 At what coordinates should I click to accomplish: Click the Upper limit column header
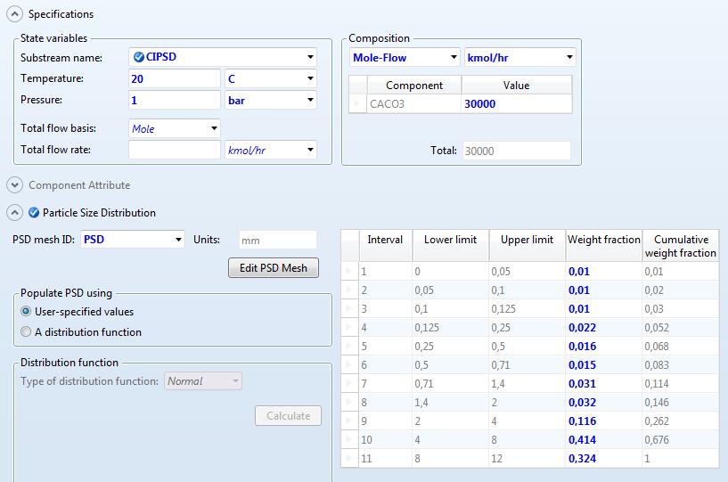527,245
